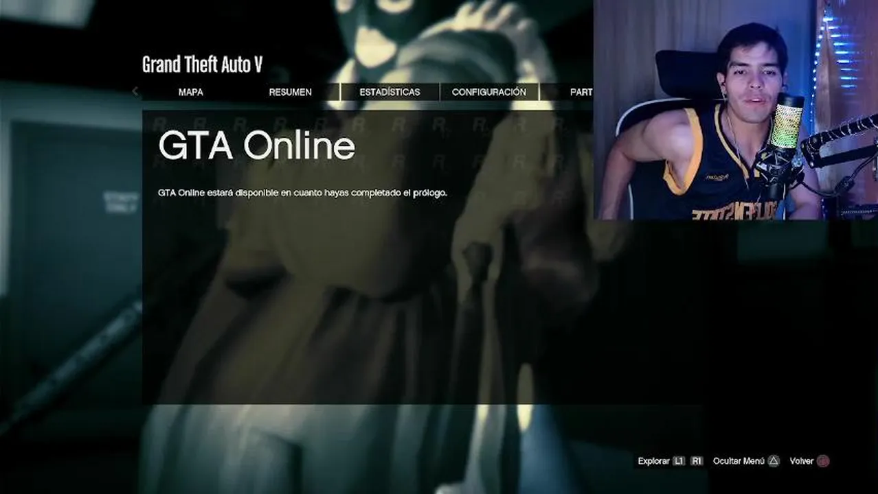Click the text 'GTA Online estará disponible...'
Screen dimensions: 878x494
(302, 193)
